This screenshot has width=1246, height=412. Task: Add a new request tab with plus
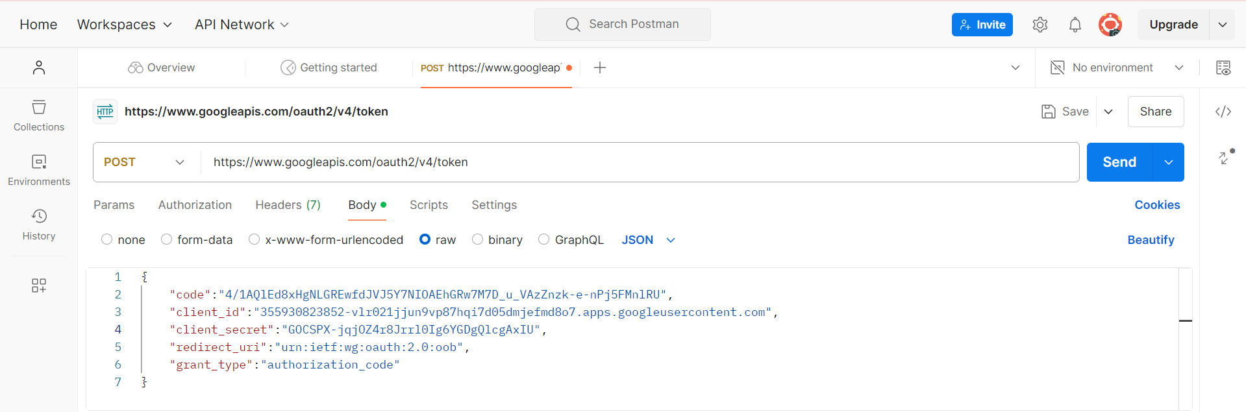point(600,67)
